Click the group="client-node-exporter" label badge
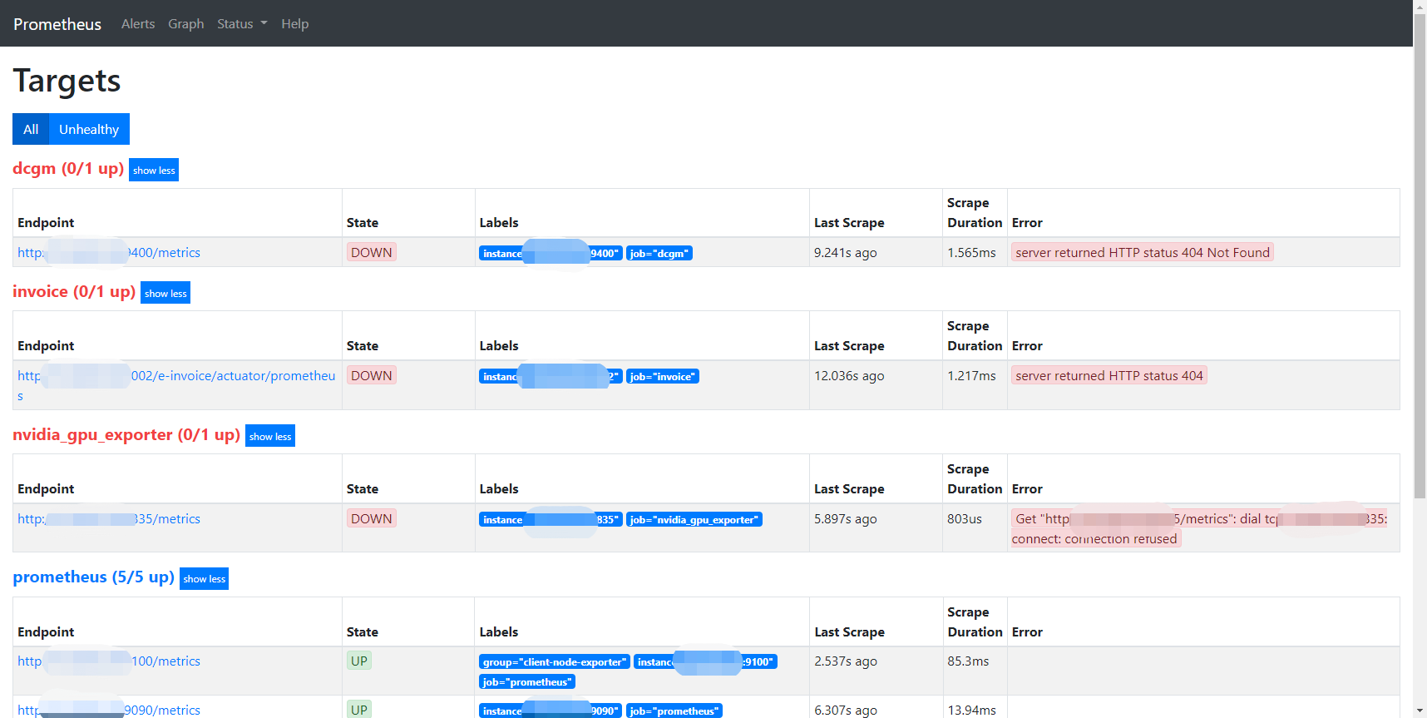The image size is (1427, 718). [555, 661]
